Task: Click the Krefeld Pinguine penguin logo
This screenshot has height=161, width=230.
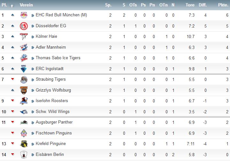Action: point(24,144)
